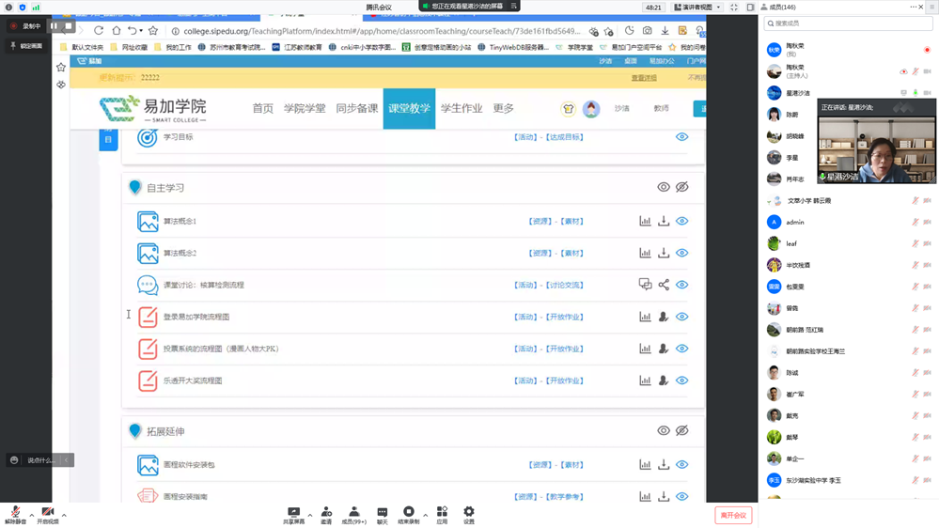
Task: Toggle visibility eye for 乐透开大奖流程图
Action: 682,380
